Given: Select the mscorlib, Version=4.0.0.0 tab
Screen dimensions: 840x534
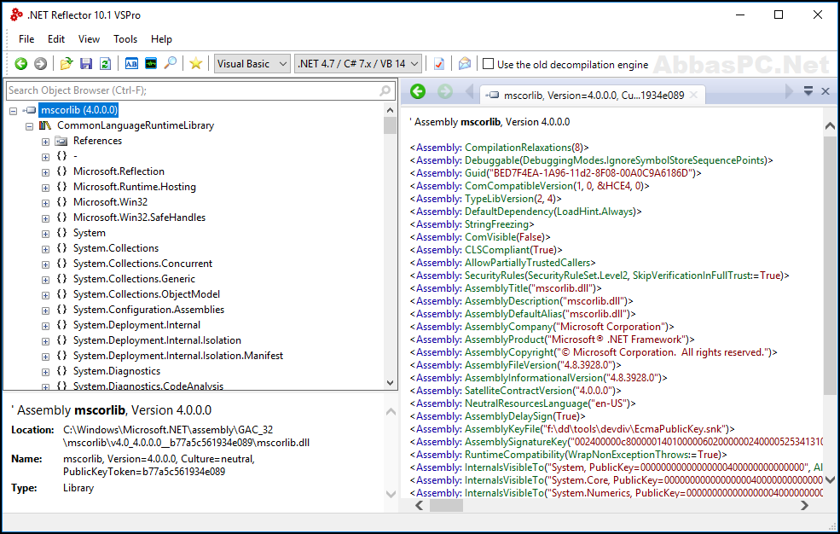Looking at the screenshot, I should point(593,96).
